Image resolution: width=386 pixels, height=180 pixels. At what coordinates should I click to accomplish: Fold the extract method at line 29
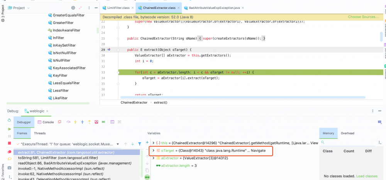point(119,50)
